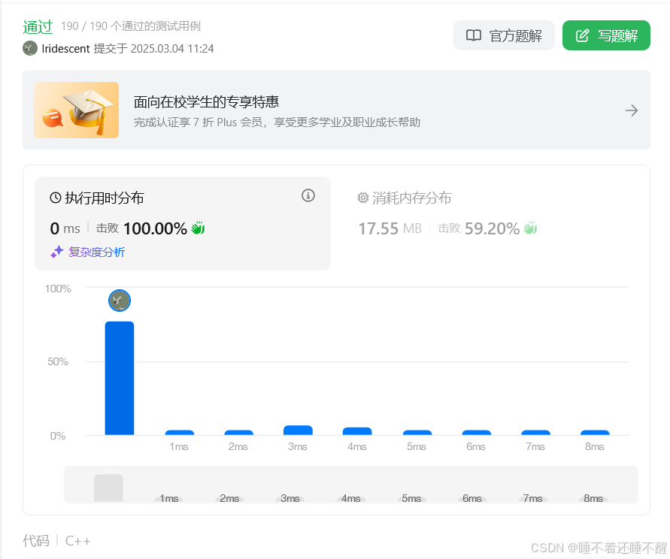Image resolution: width=670 pixels, height=559 pixels.
Task: Click the 3ms x-axis label under chart
Action: 297,447
